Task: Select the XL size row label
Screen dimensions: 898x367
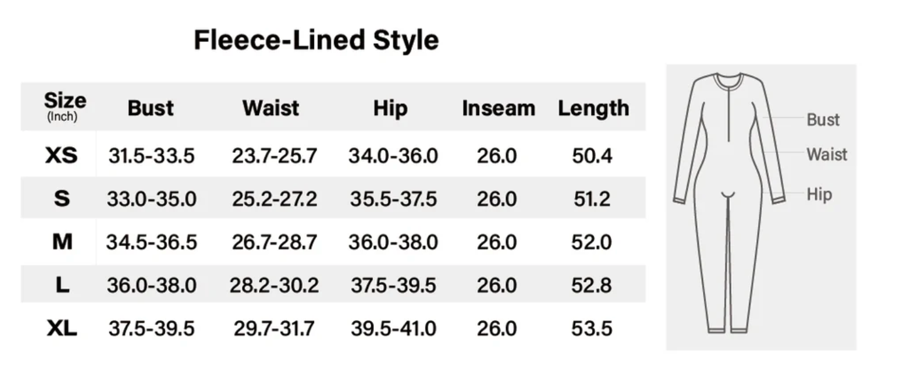Action: [x=61, y=328]
